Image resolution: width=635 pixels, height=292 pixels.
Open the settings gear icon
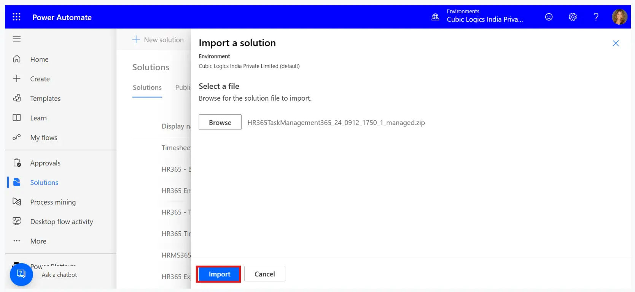coord(573,17)
